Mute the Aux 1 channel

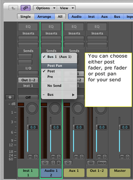pos(76,157)
